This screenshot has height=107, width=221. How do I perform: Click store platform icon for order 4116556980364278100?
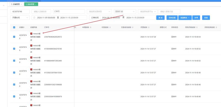[31, 46]
